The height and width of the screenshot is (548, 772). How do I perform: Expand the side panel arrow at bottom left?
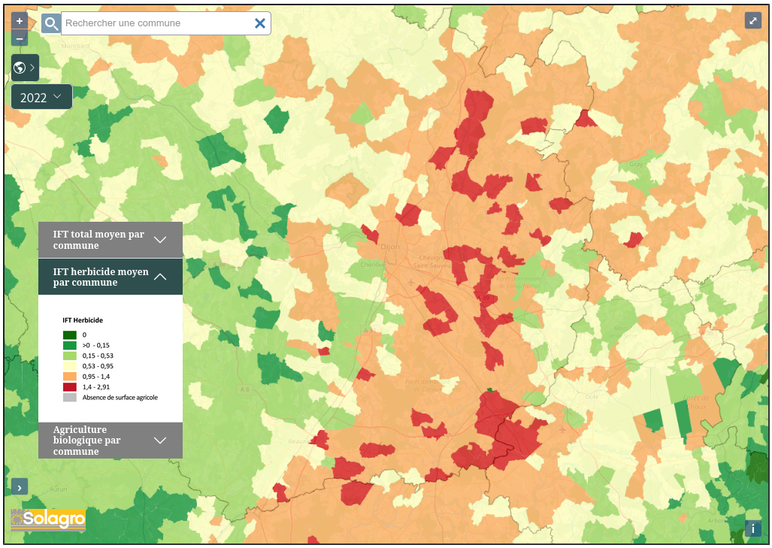(20, 487)
